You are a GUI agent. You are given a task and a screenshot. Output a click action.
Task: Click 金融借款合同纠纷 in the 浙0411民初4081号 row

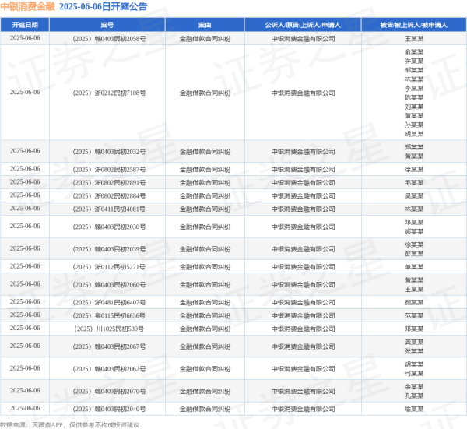pyautogui.click(x=205, y=209)
